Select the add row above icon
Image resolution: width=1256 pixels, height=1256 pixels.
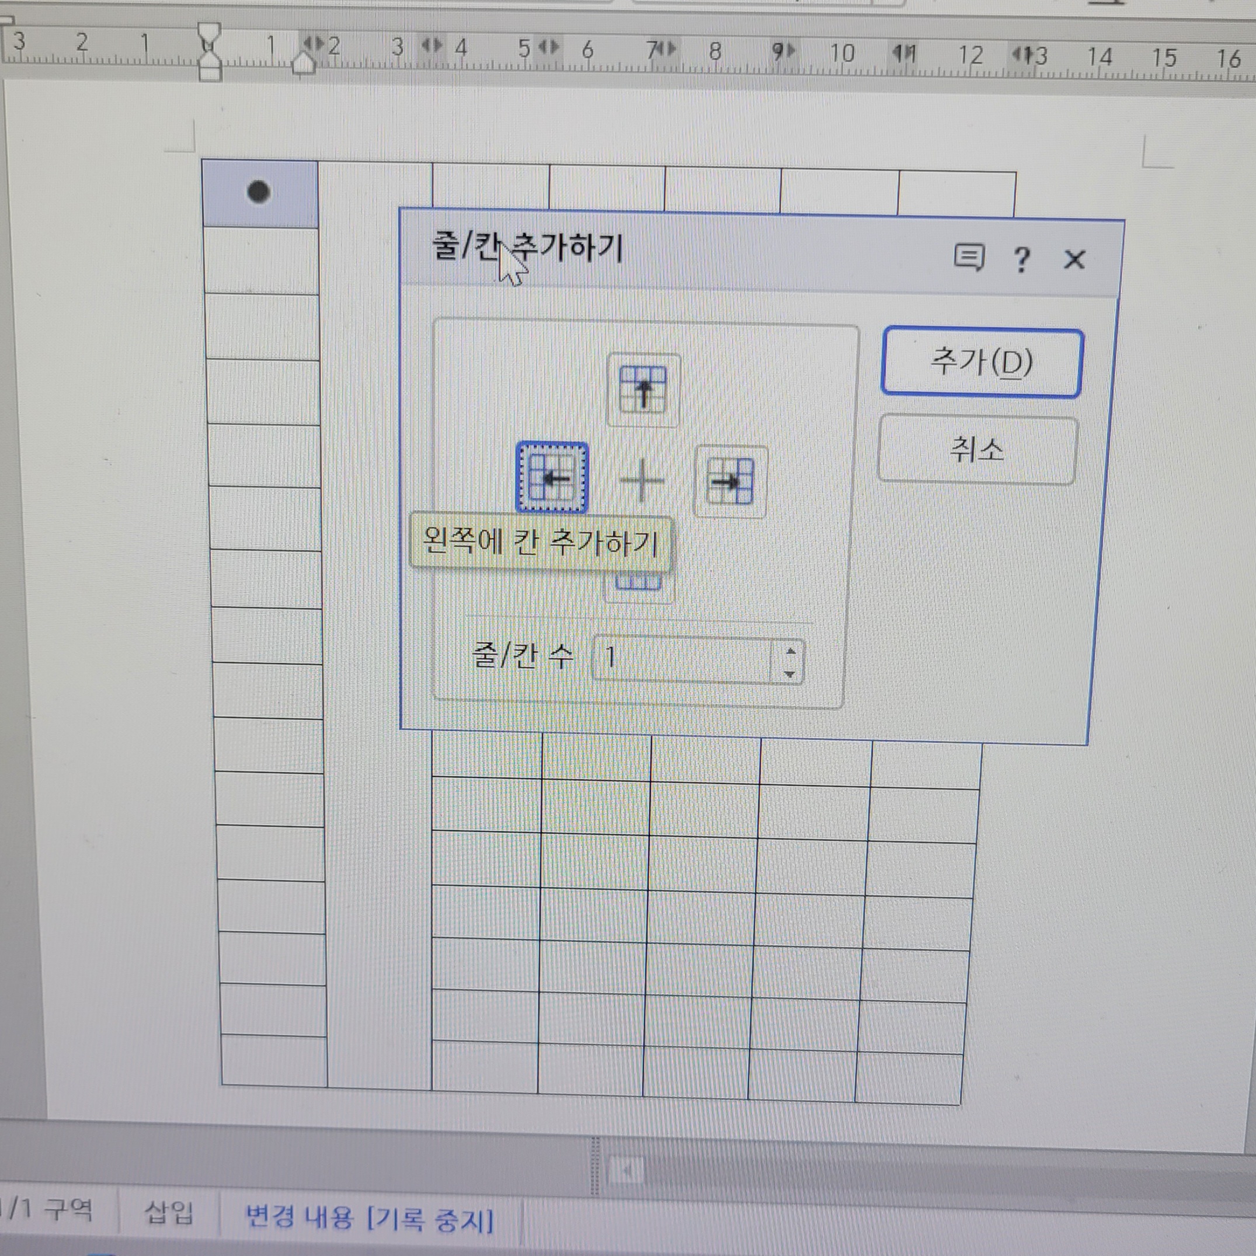643,389
